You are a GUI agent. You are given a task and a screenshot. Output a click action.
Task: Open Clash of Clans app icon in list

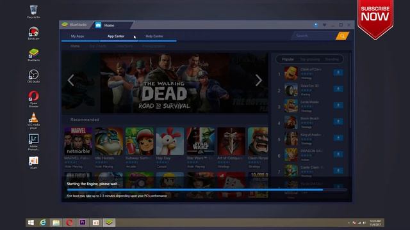(x=291, y=73)
